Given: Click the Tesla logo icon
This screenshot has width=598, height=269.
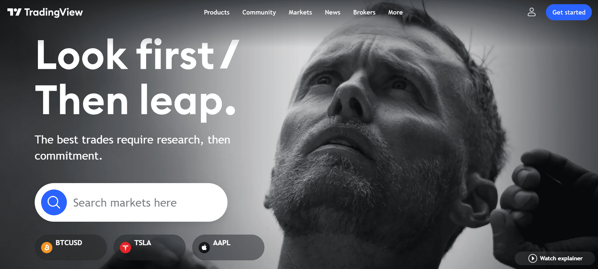Looking at the screenshot, I should point(125,247).
